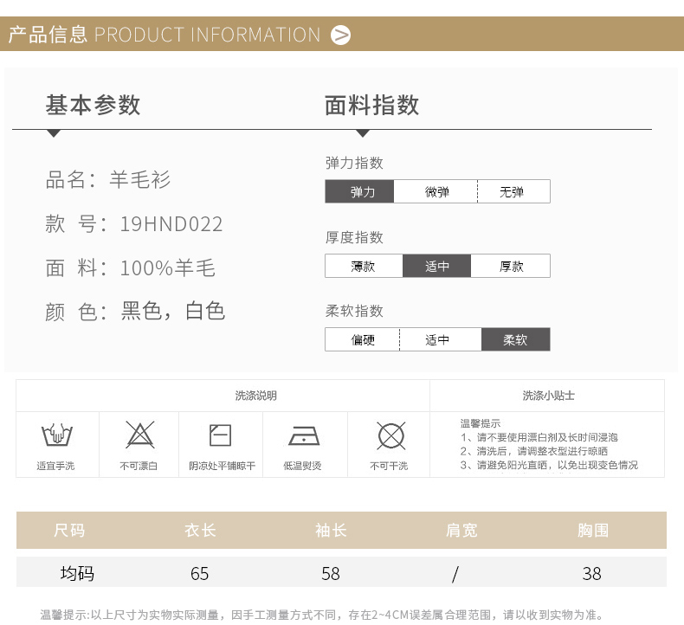Select 无弹 in the elasticity index
The width and height of the screenshot is (684, 625).
tap(513, 191)
